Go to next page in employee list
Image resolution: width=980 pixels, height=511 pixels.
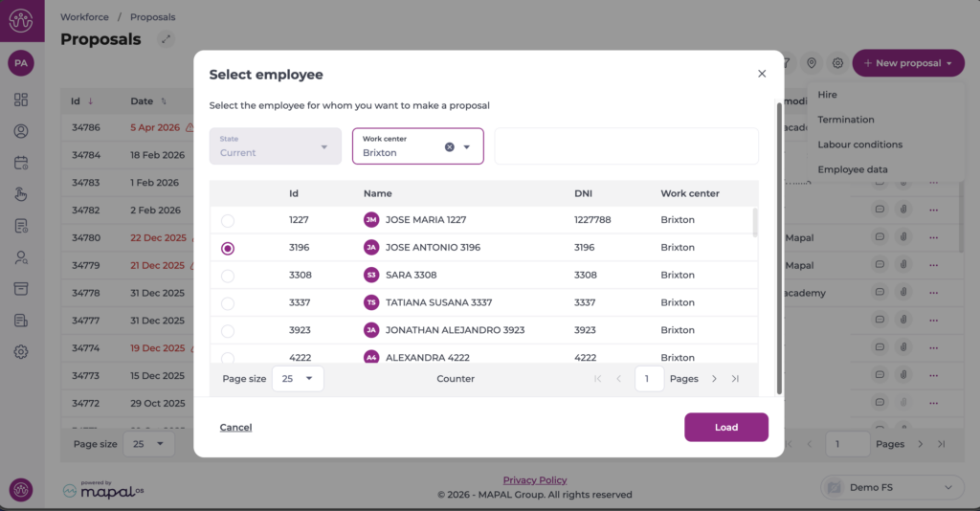(x=714, y=379)
